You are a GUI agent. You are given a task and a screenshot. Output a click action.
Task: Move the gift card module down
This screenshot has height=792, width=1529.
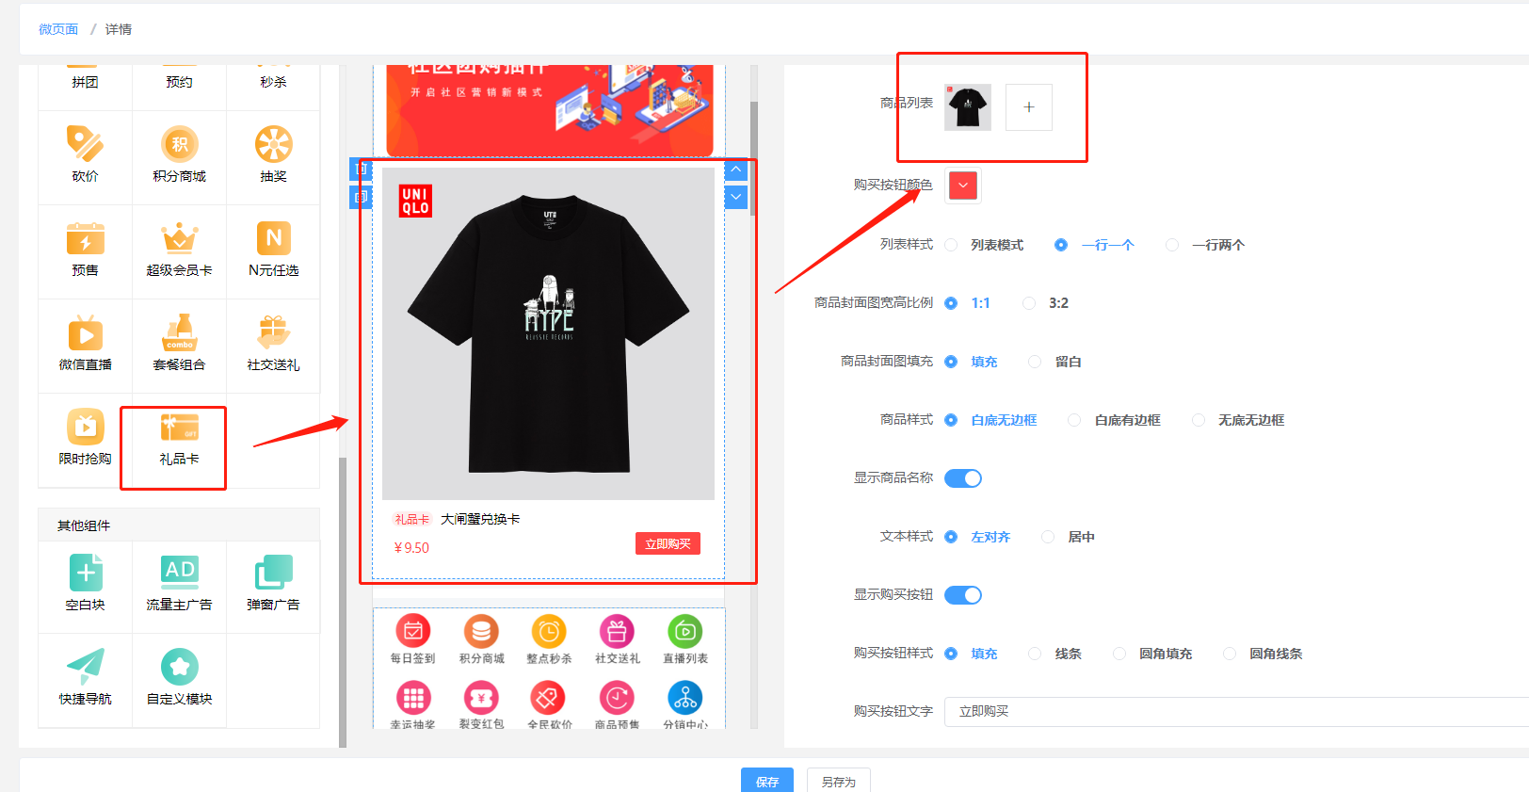click(x=736, y=197)
